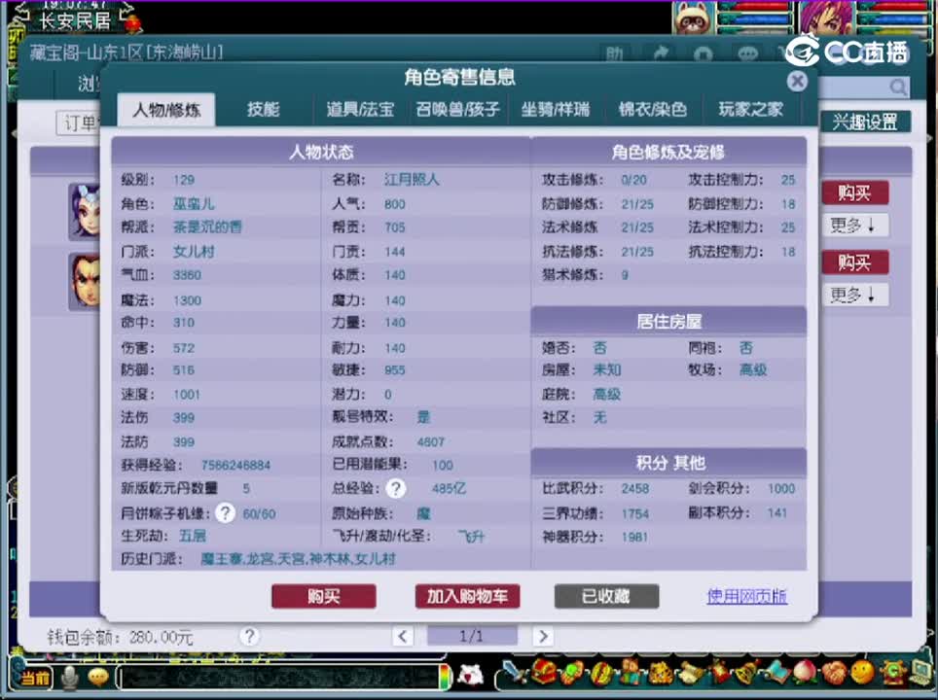Open the help icon beside 总经验
The width and height of the screenshot is (938, 700).
pos(395,489)
